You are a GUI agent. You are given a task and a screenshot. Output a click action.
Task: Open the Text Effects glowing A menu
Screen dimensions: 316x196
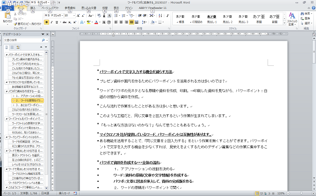pos(82,22)
